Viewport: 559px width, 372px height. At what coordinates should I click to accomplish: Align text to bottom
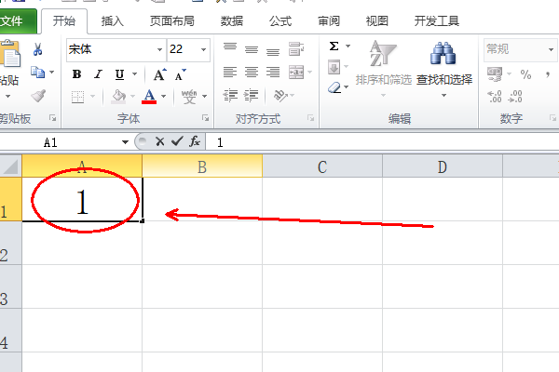pyautogui.click(x=273, y=52)
